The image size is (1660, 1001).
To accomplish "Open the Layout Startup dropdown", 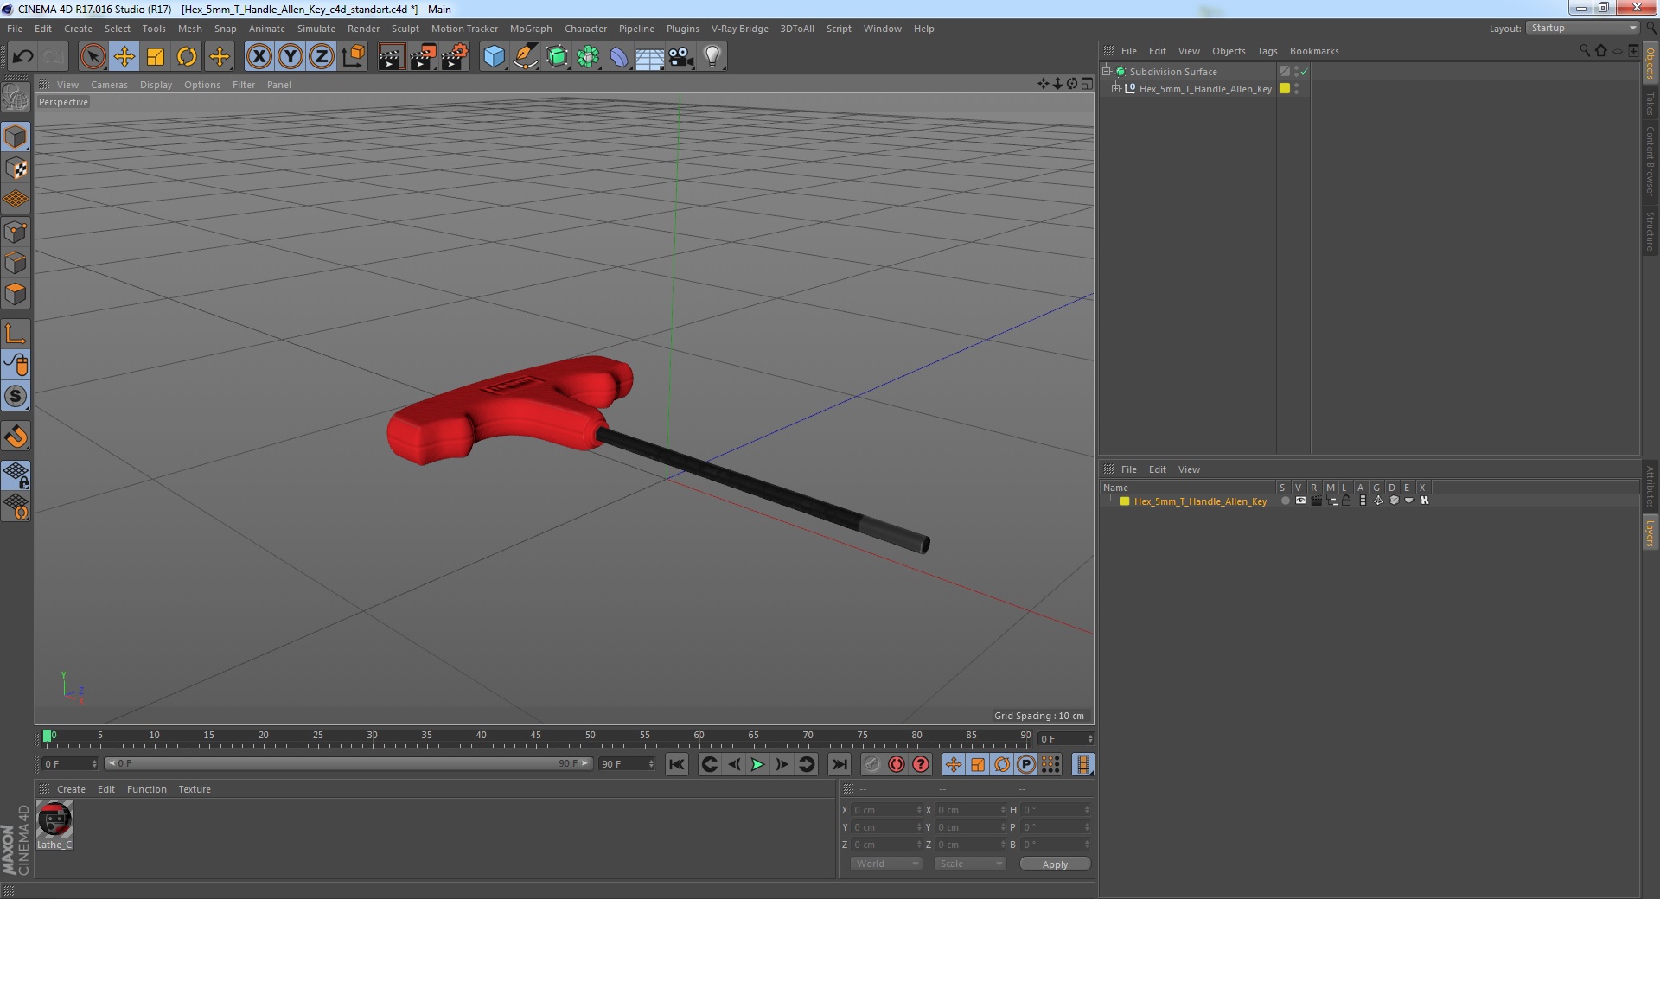I will click(1583, 29).
